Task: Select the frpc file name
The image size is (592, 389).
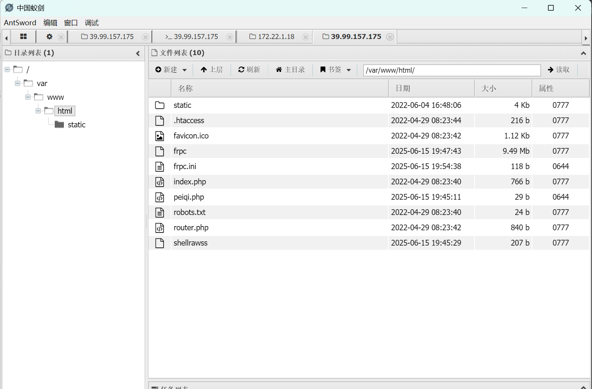Action: [180, 151]
